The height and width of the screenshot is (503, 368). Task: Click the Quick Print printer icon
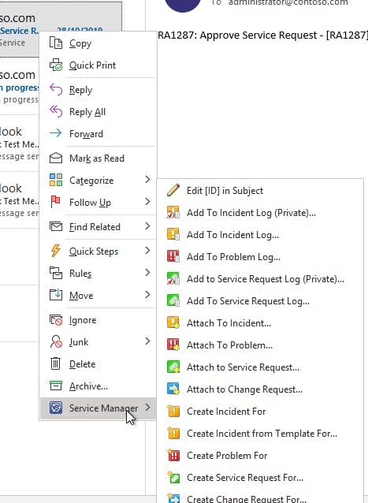(x=56, y=65)
